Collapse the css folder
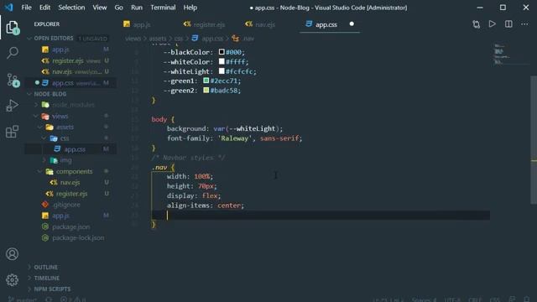Viewport: 537px width, 302px height. point(65,138)
